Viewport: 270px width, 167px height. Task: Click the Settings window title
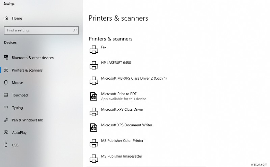coord(9,4)
